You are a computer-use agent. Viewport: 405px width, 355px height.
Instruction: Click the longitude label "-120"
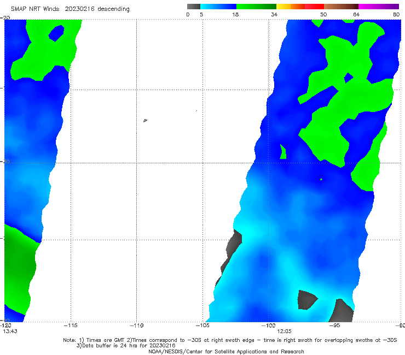click(5, 326)
